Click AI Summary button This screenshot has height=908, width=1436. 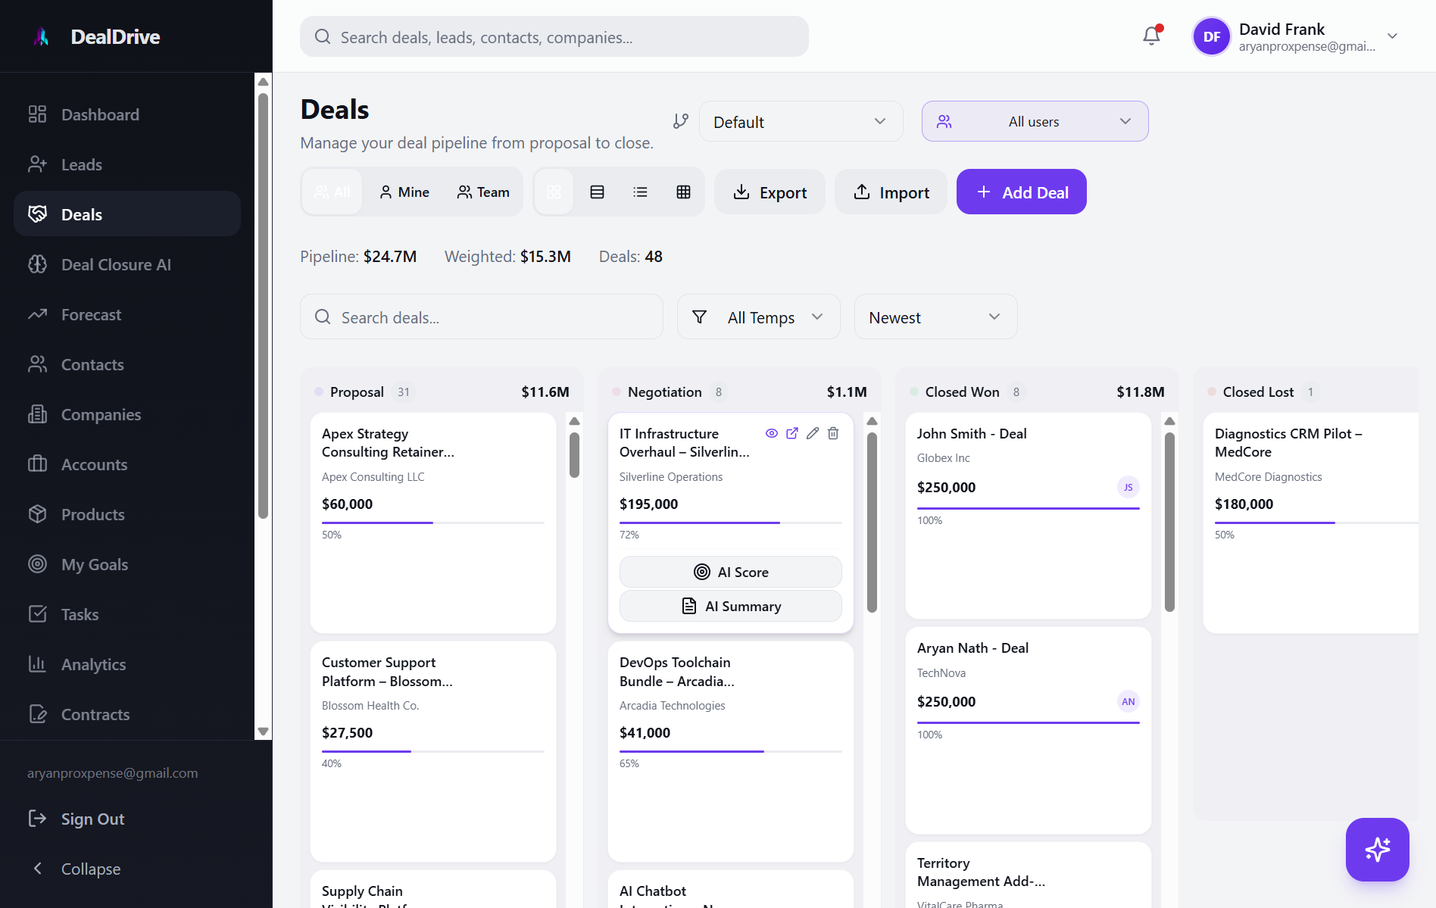point(730,606)
